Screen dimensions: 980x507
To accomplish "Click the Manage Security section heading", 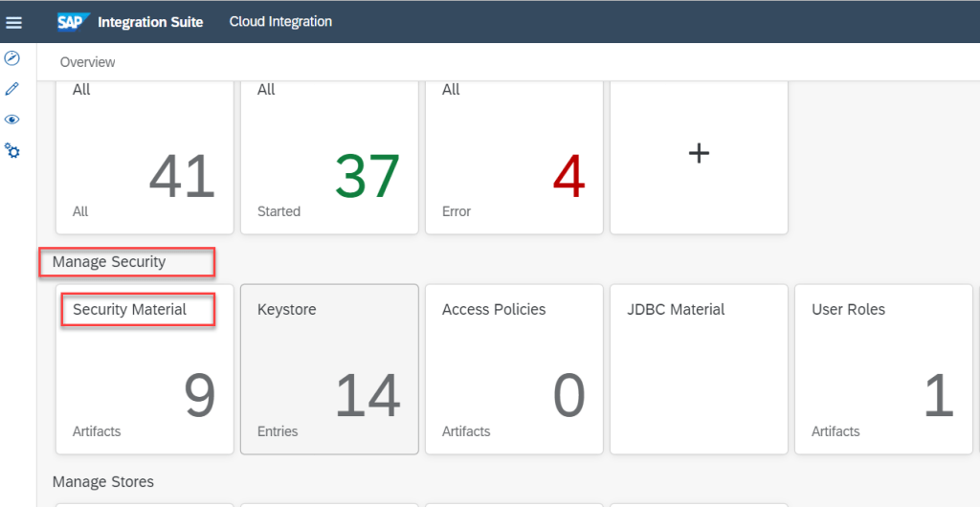I will (109, 261).
